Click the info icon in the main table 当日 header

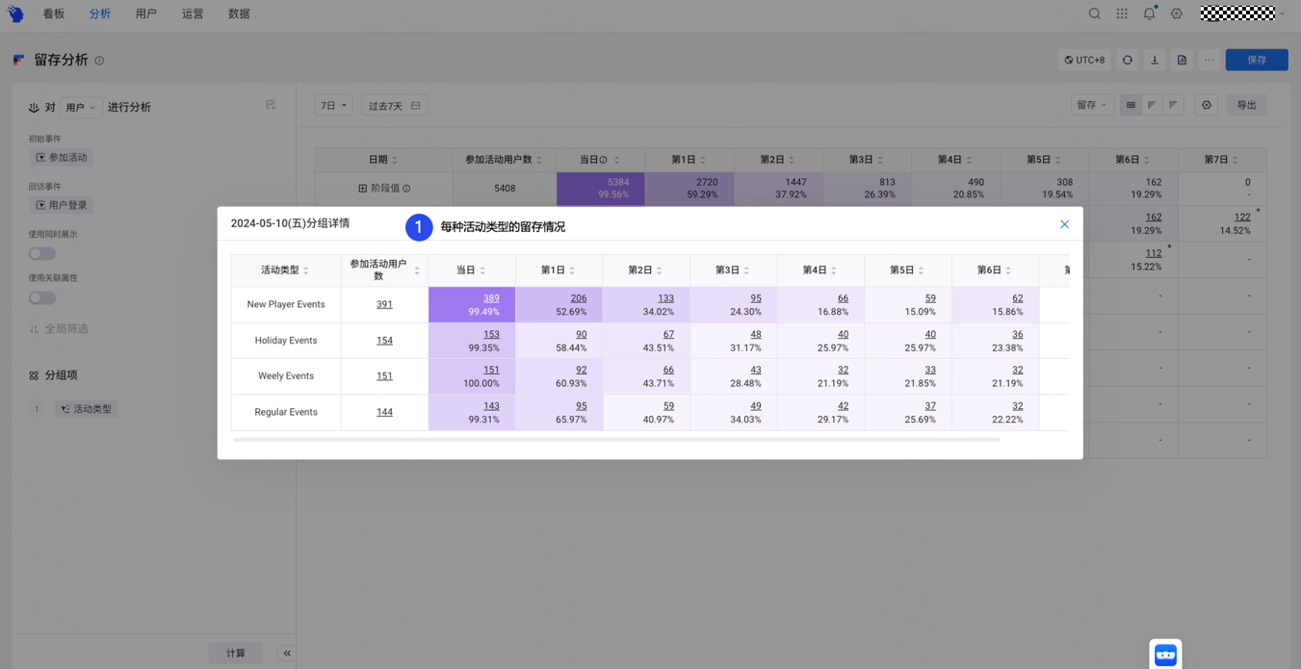tap(604, 160)
